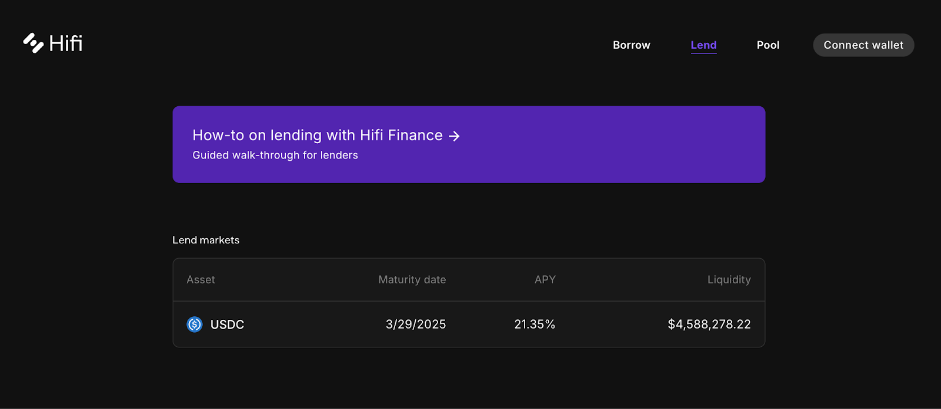Select the Lend navigation tab
The height and width of the screenshot is (409, 941).
703,45
